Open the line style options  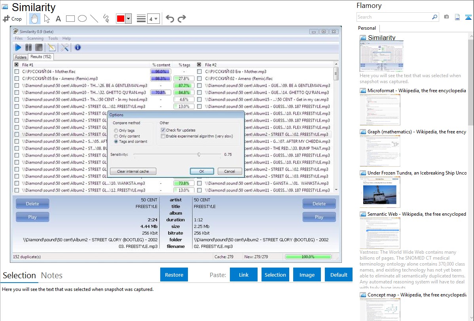pyautogui.click(x=141, y=19)
